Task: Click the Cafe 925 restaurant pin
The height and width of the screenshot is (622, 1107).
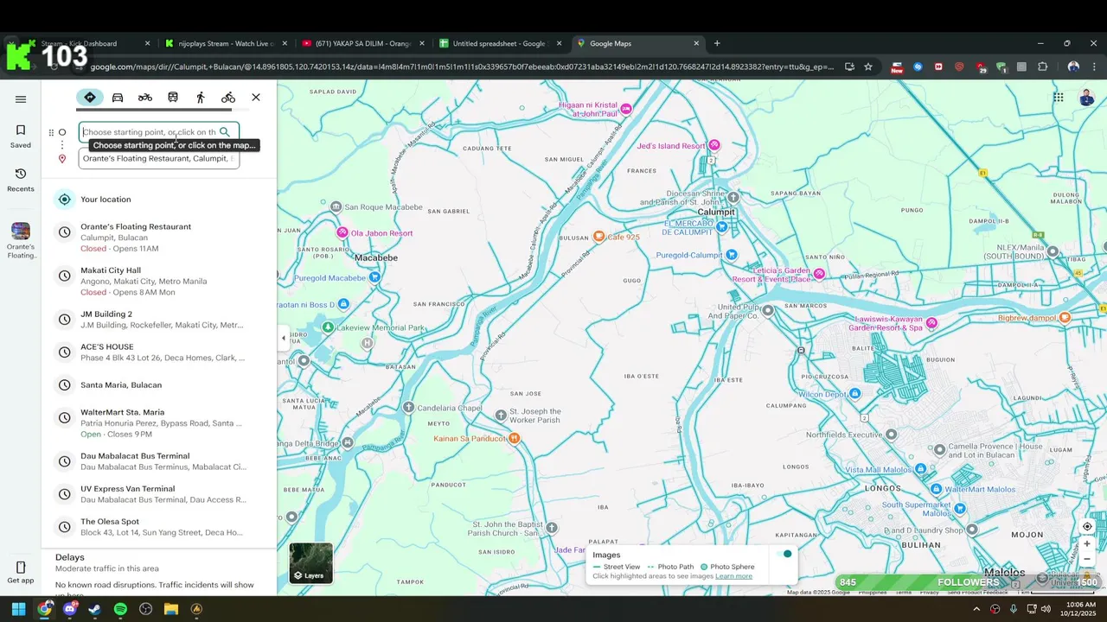Action: click(598, 237)
